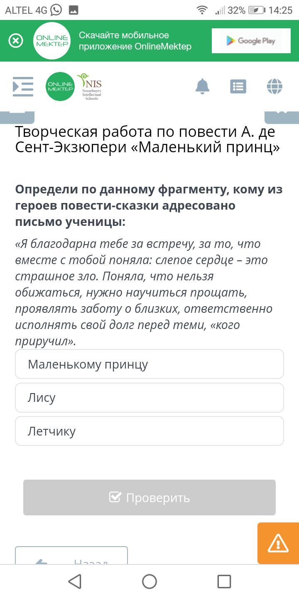Open the lesson list icon

tap(238, 87)
